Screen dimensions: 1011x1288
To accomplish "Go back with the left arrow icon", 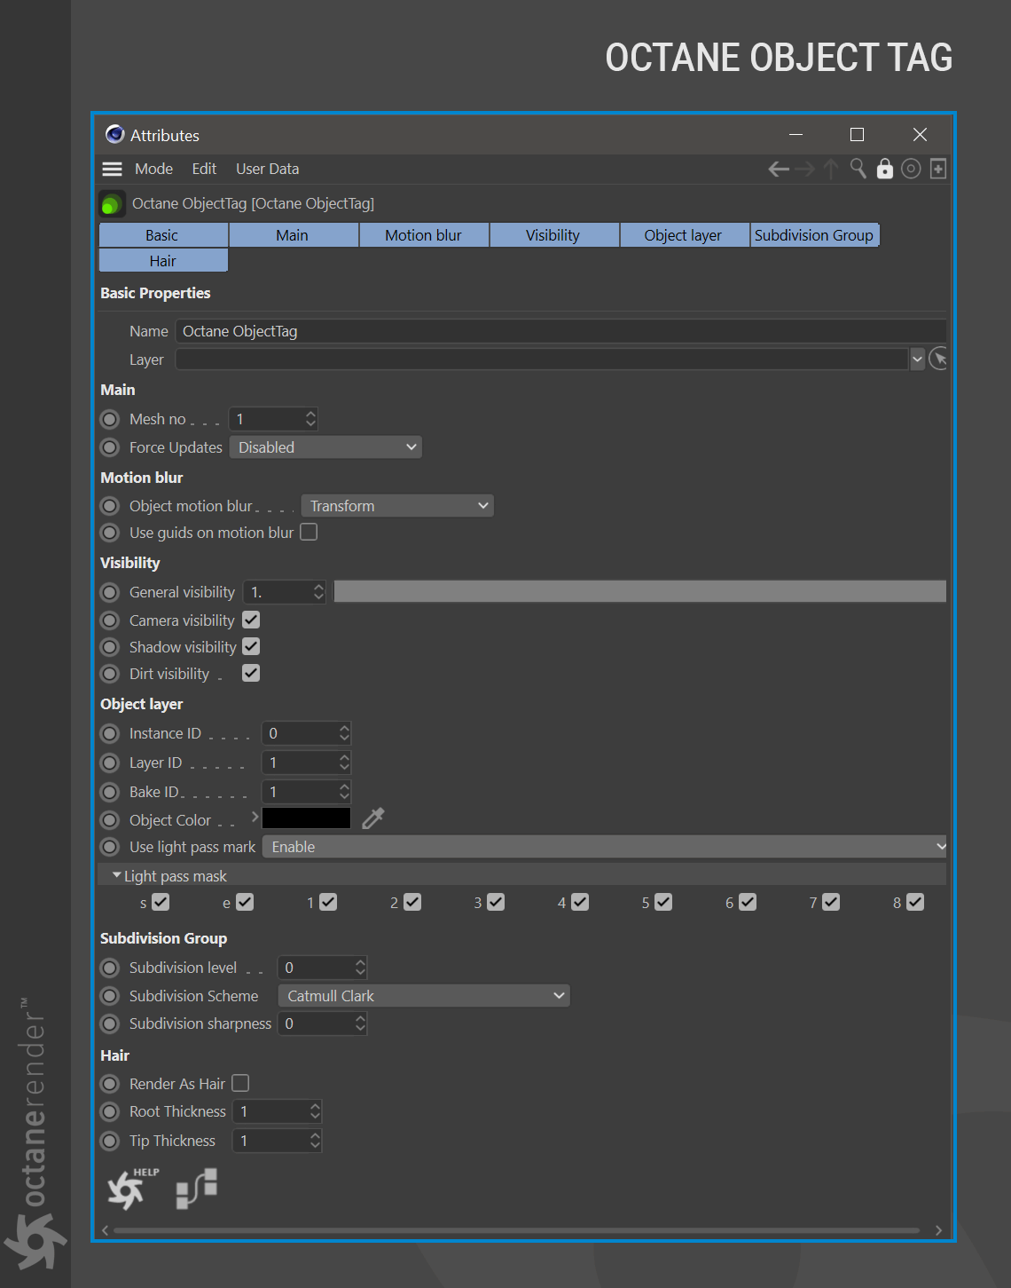I will pyautogui.click(x=779, y=169).
